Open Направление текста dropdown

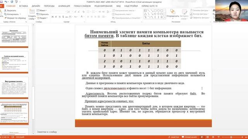pos(124,10)
